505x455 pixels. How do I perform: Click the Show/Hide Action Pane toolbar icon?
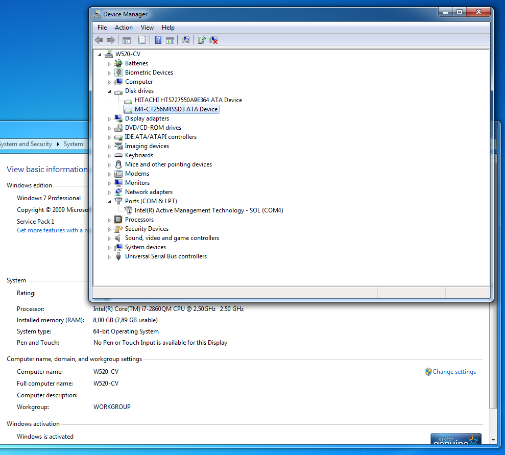170,40
